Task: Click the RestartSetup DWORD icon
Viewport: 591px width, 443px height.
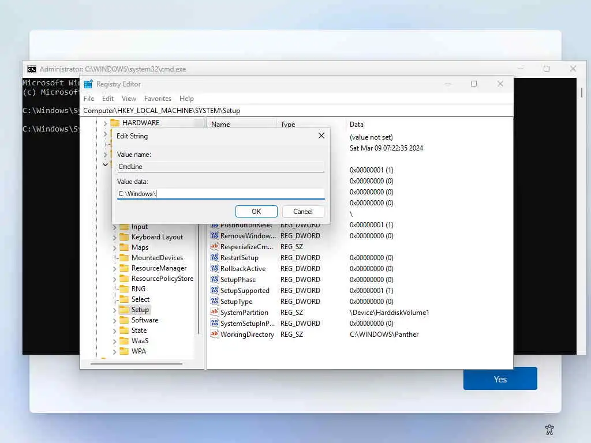Action: click(215, 257)
